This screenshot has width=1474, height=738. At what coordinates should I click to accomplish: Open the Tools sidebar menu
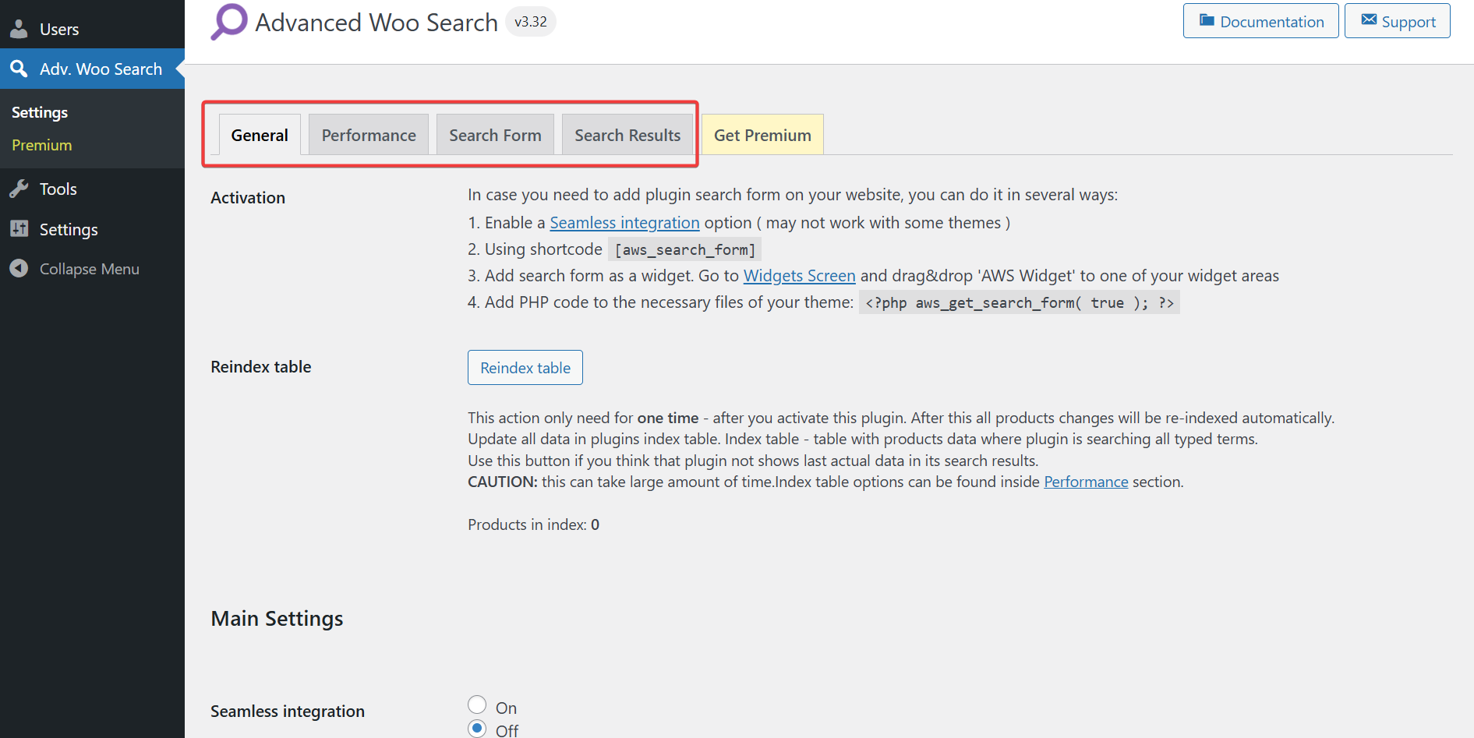[x=92, y=189]
